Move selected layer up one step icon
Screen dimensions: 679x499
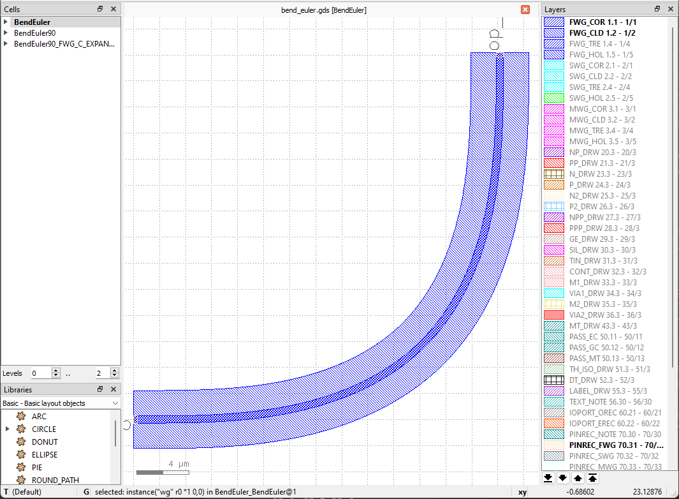[578, 478]
